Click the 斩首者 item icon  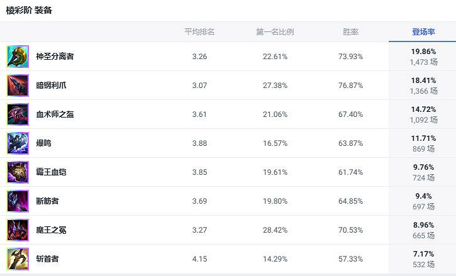click(18, 259)
